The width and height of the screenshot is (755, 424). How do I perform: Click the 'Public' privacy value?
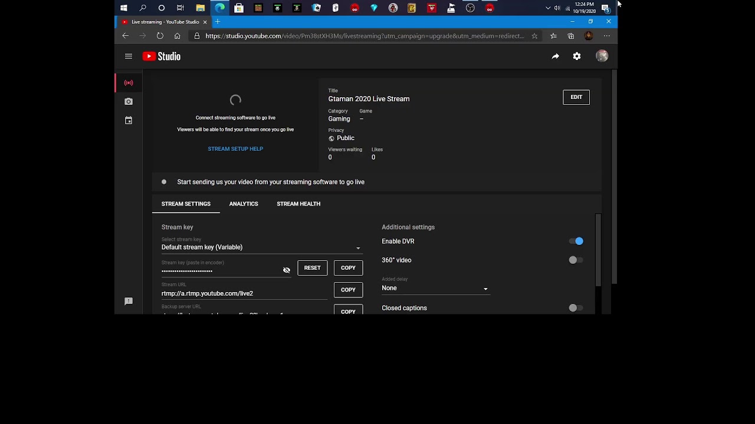coord(346,138)
